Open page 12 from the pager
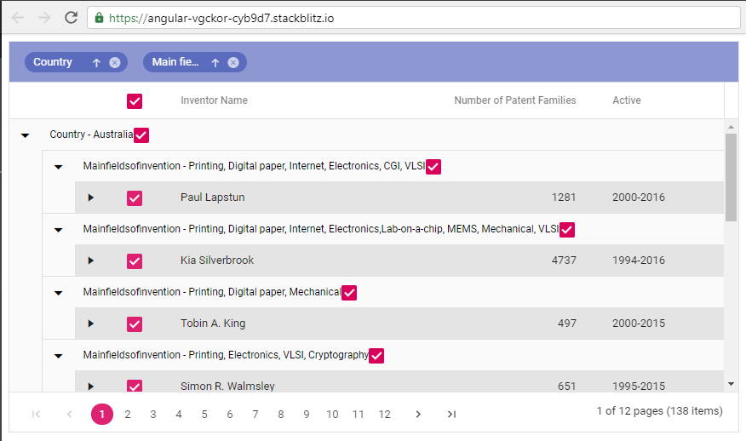746x441 pixels. 385,414
